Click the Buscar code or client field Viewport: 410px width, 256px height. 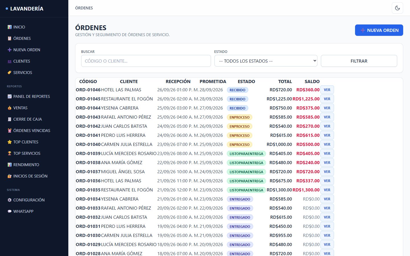[146, 61]
